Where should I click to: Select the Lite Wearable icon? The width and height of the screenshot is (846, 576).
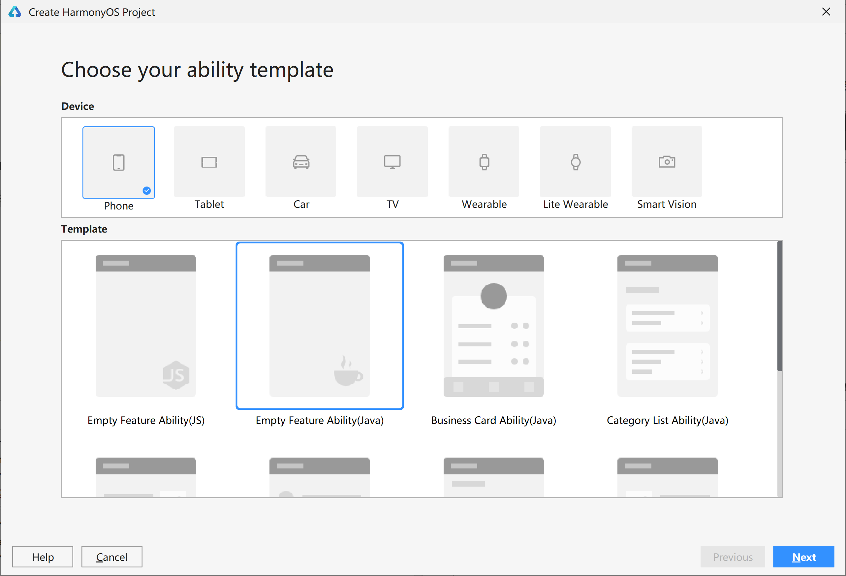click(x=576, y=162)
